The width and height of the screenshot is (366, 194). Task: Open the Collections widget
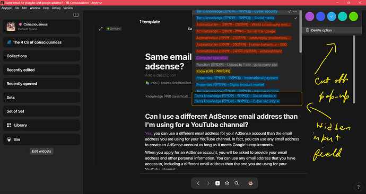pos(41,56)
